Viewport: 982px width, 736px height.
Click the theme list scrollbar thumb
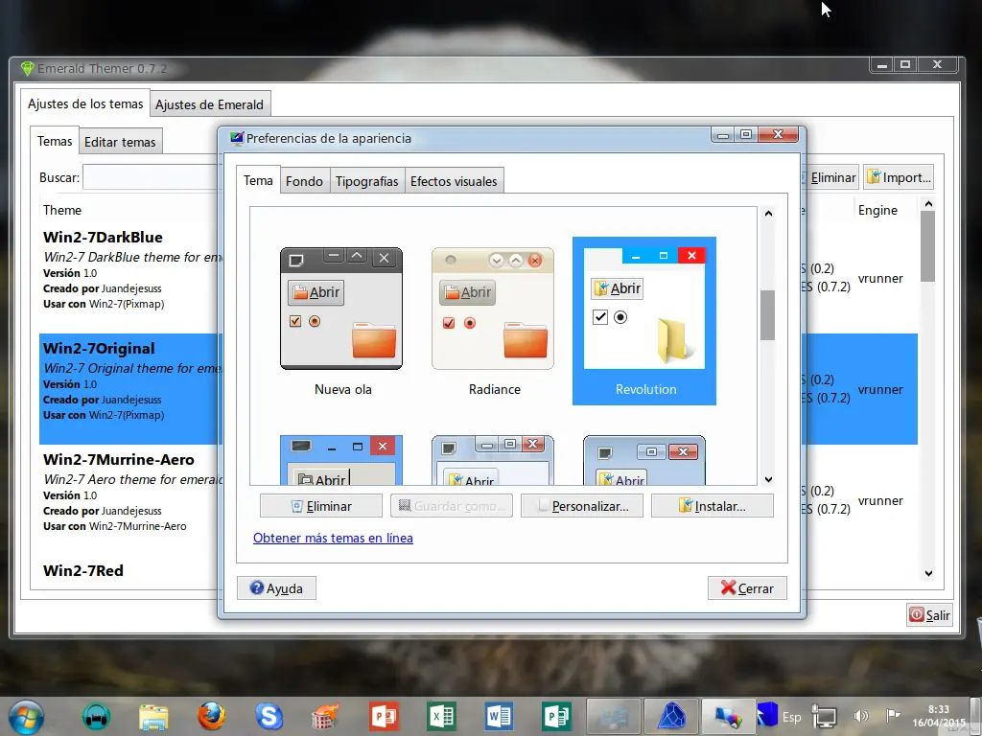click(x=768, y=314)
